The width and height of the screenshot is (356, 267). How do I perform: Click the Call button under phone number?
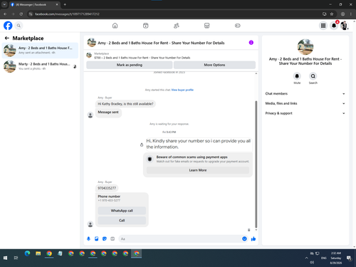click(122, 220)
